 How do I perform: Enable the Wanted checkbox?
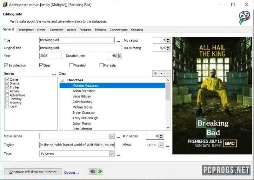71,65
